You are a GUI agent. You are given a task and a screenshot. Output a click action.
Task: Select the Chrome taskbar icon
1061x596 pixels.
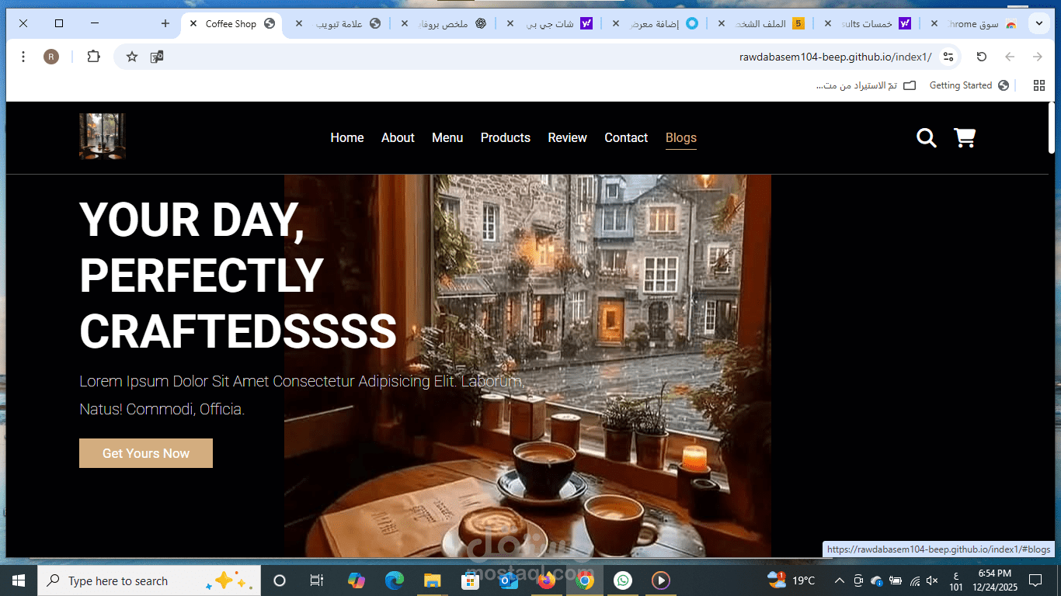(x=585, y=580)
